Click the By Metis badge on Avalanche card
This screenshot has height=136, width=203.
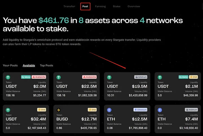click(26, 77)
